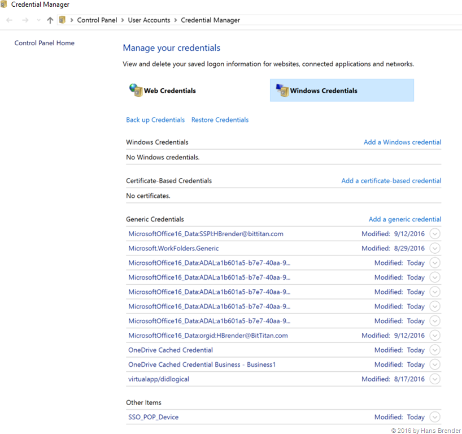Navigate to User Accounts in breadcrumb
Viewport: 462px width, 434px height.
tap(149, 20)
